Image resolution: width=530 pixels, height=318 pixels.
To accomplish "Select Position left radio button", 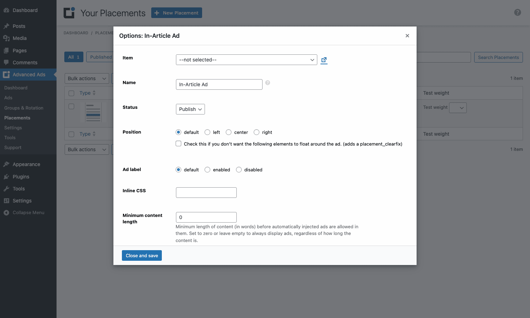I will (207, 132).
